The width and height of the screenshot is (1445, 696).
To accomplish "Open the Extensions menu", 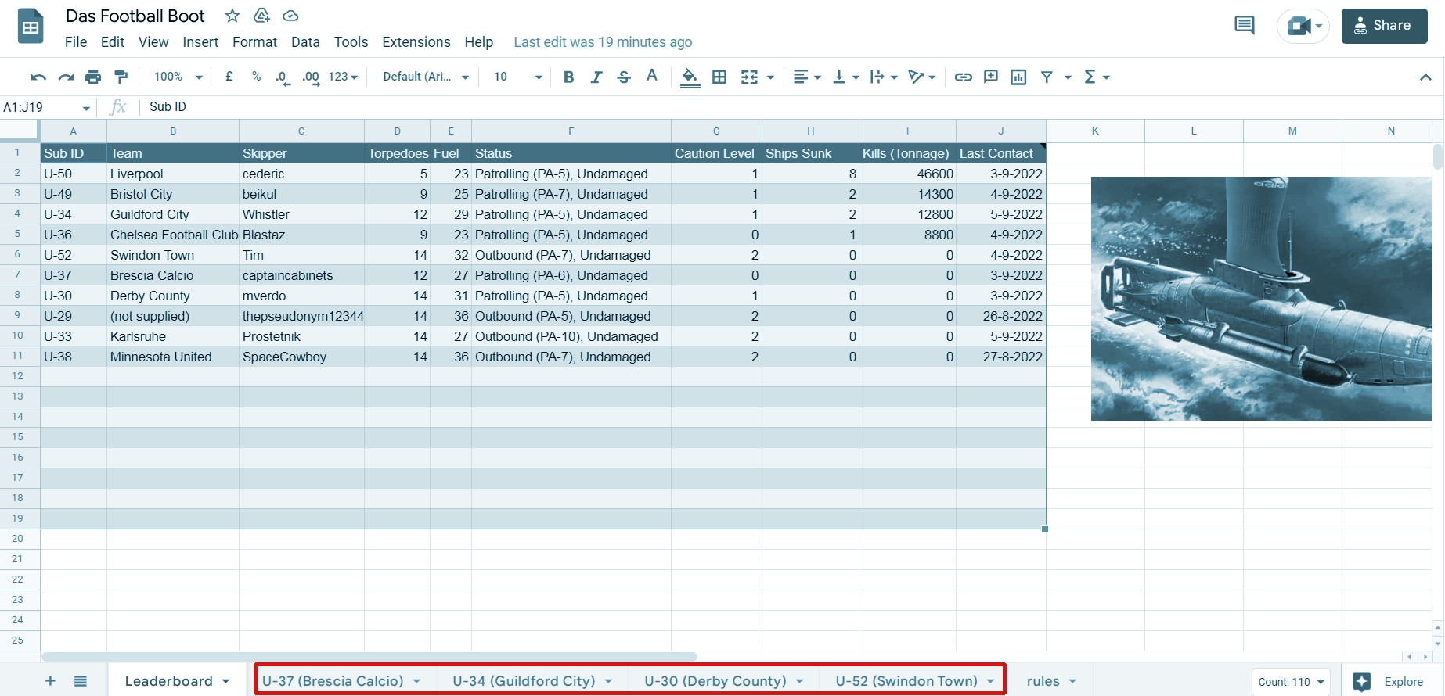I will [x=416, y=42].
